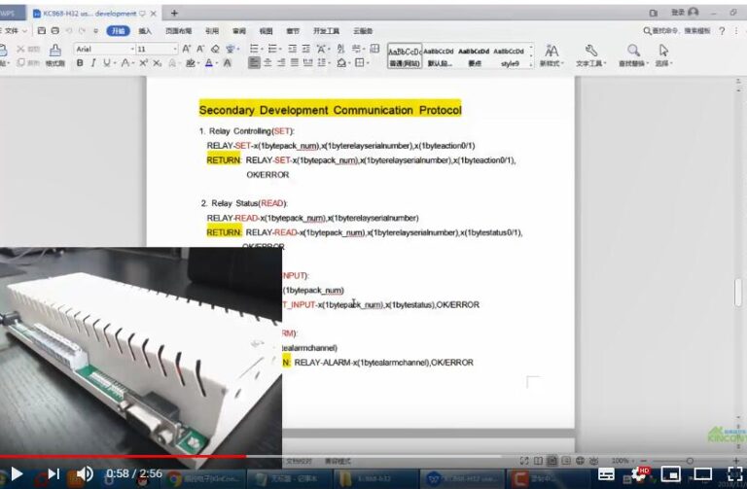Image resolution: width=747 pixels, height=489 pixels.
Task: Click the Bold formatting icon
Action: tap(80, 63)
